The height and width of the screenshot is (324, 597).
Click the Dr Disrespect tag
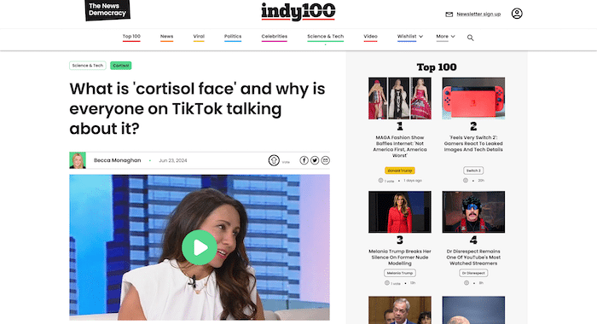coord(473,273)
